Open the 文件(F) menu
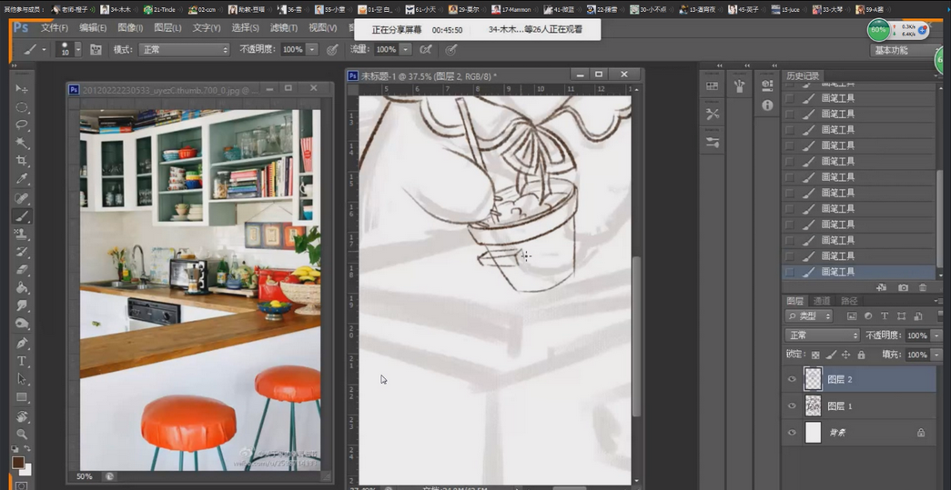The height and width of the screenshot is (490, 951). 55,28
